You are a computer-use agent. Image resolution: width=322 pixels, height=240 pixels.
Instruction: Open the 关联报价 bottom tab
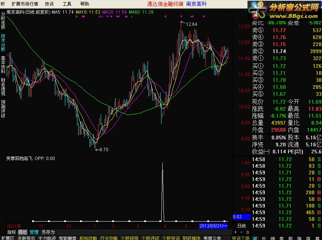click(x=26, y=238)
